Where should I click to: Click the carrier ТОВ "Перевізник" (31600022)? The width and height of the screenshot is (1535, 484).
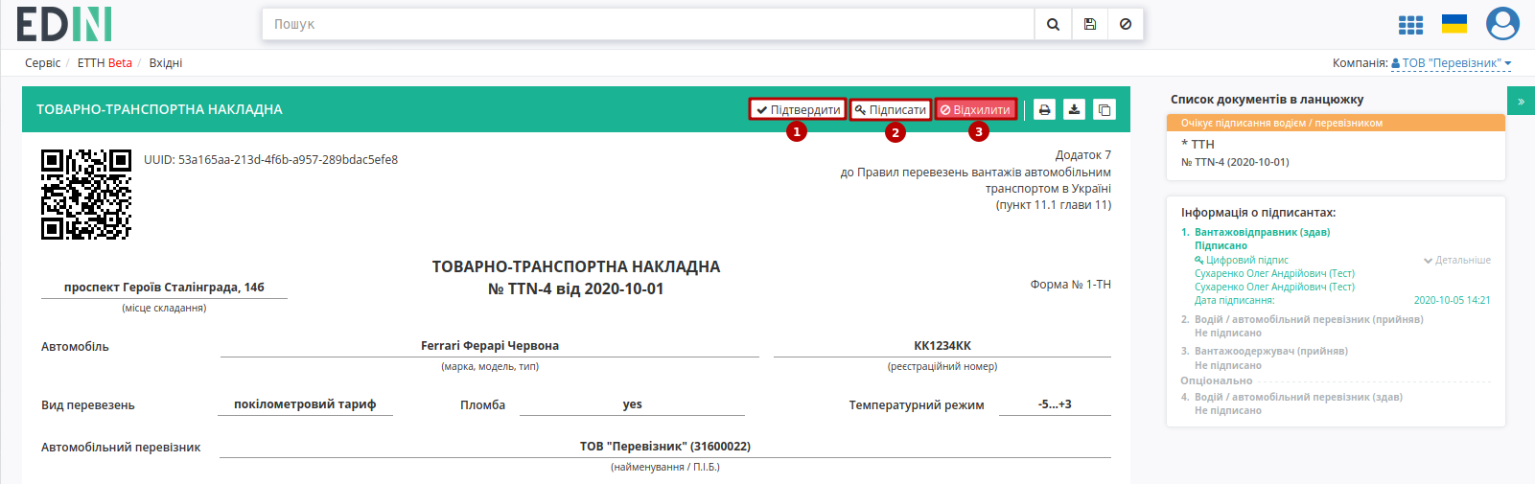point(665,447)
